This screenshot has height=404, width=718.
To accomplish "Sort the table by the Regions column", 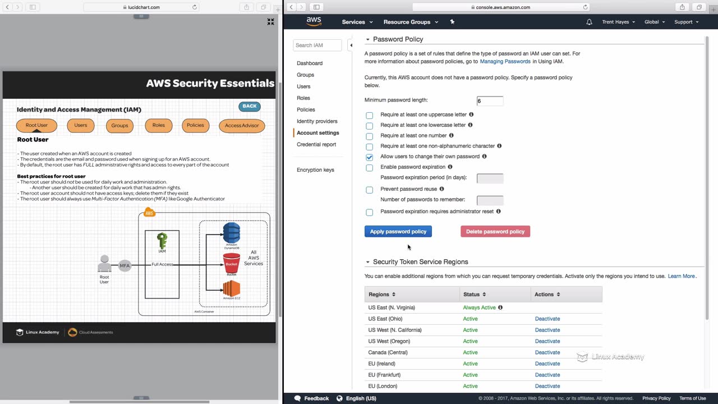I will (x=382, y=294).
